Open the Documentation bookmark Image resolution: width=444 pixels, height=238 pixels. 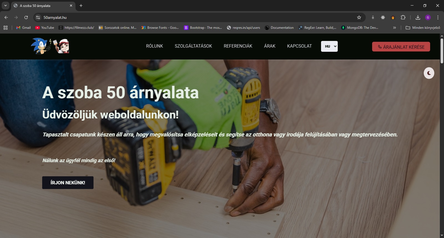point(279,28)
